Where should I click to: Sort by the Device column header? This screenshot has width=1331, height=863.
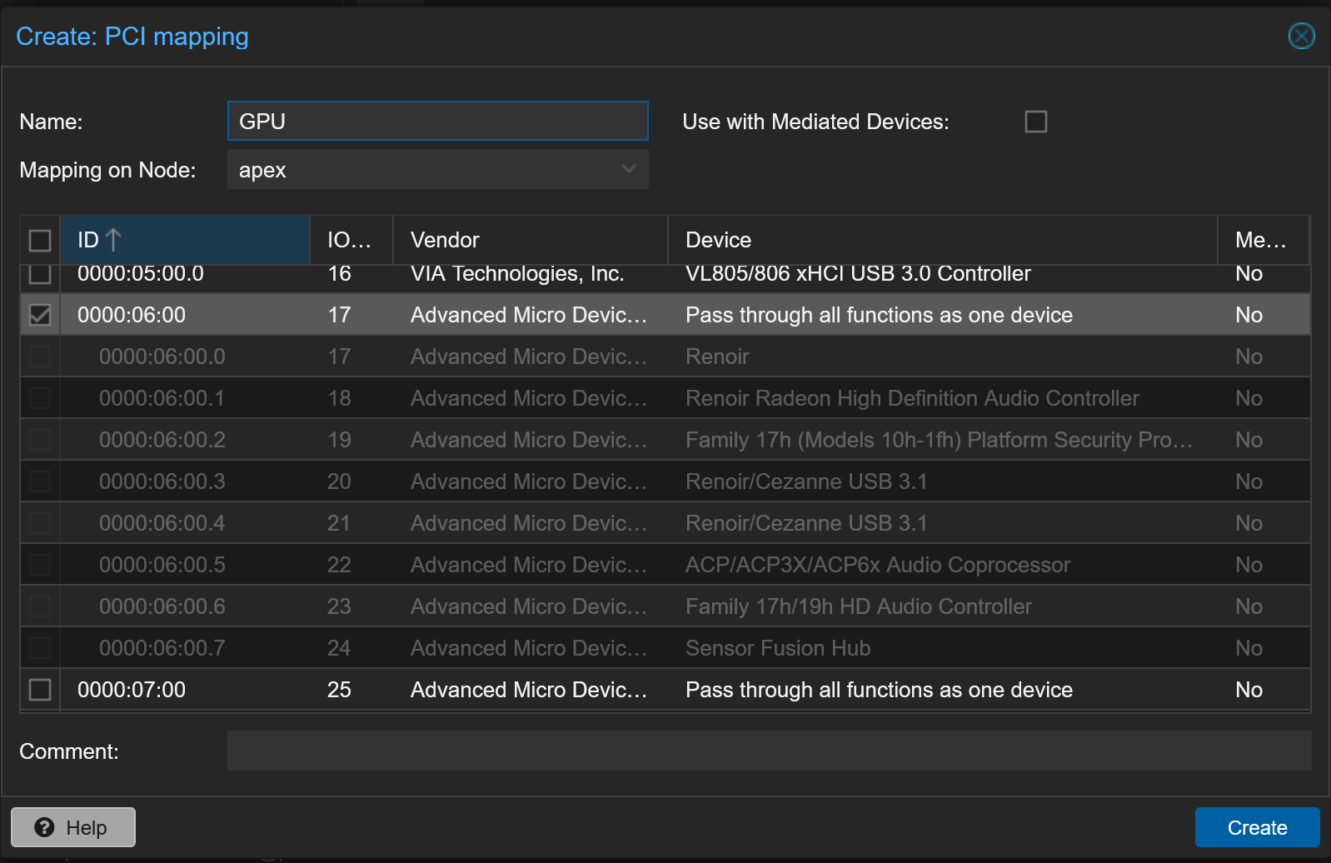coord(941,240)
